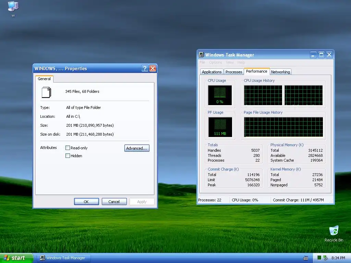Click the Threads value 280
Image resolution: width=351 pixels, height=263 pixels.
click(256, 155)
